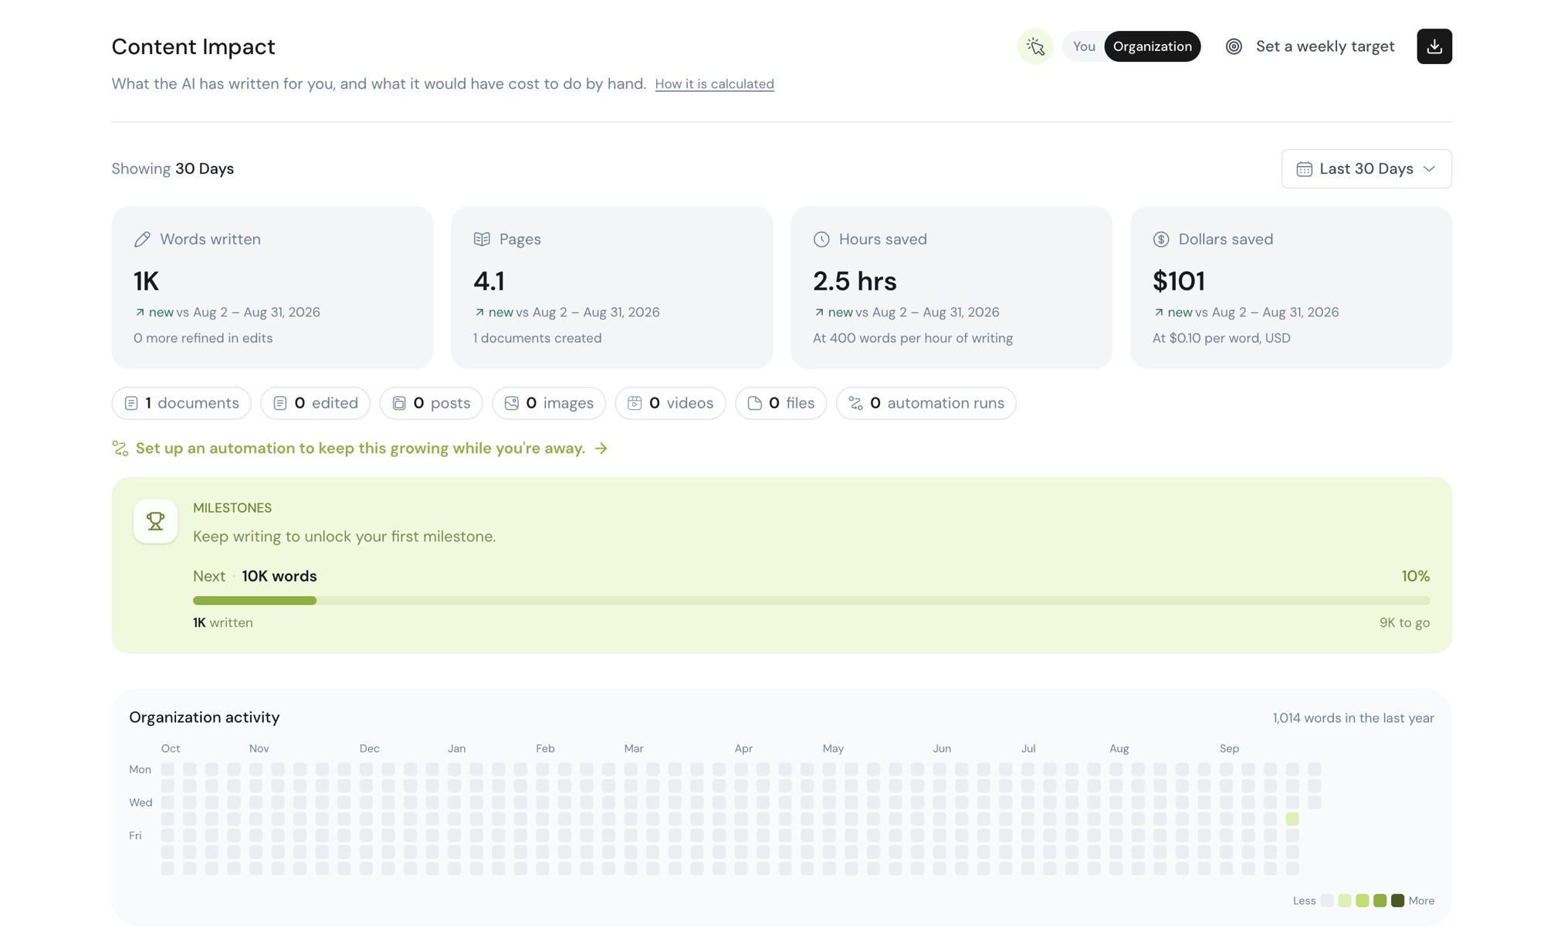Screen dimensions: 1544x942
Task: Click the dollar icon on Dollars saved card
Action: (x=1161, y=239)
